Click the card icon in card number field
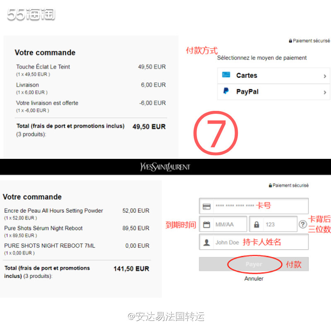Viewport: 331px width, 331px height. tap(206, 206)
